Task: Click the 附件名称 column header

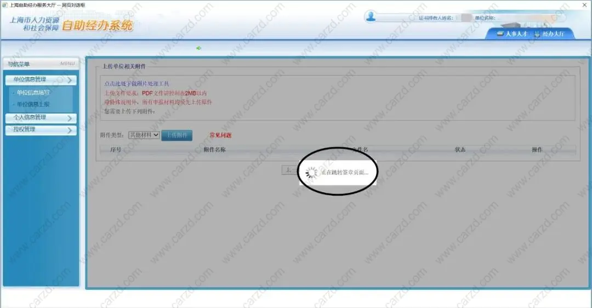Action: click(214, 150)
